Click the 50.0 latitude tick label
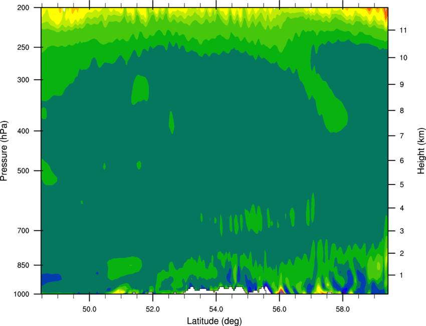 (89, 309)
